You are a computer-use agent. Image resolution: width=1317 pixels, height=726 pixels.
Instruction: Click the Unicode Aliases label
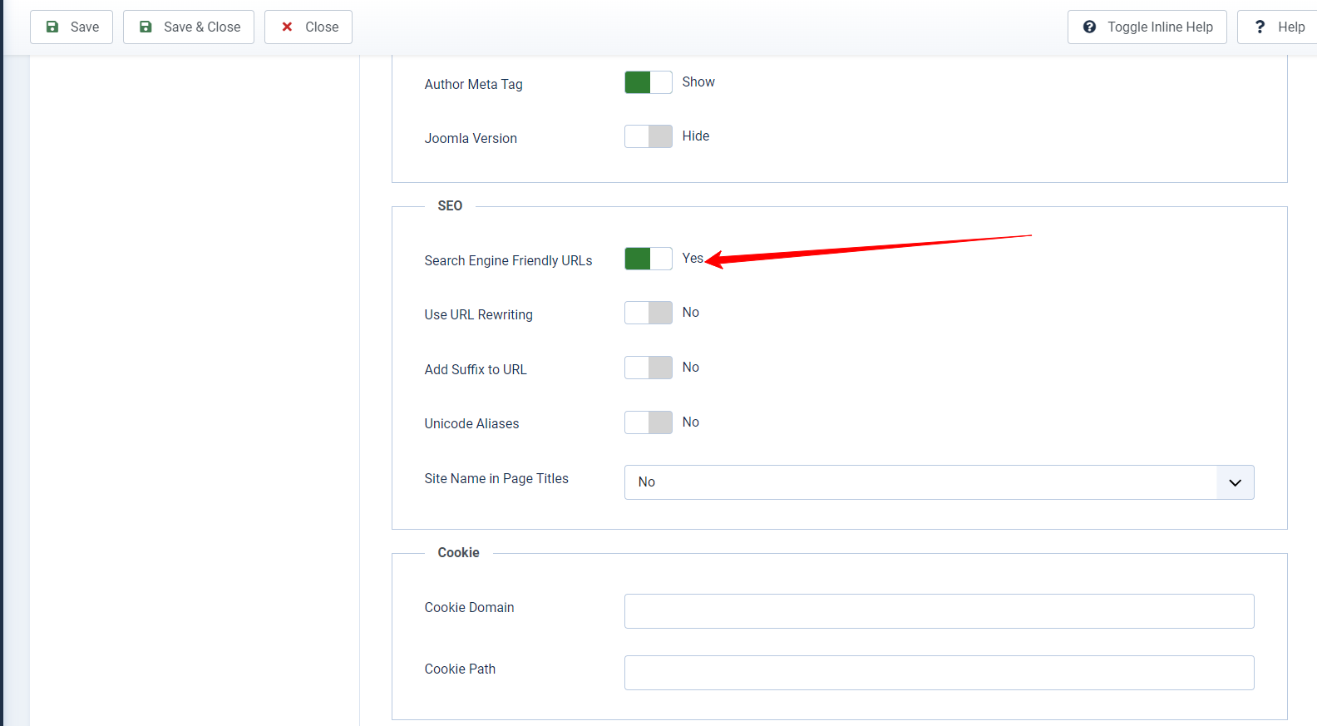point(471,423)
